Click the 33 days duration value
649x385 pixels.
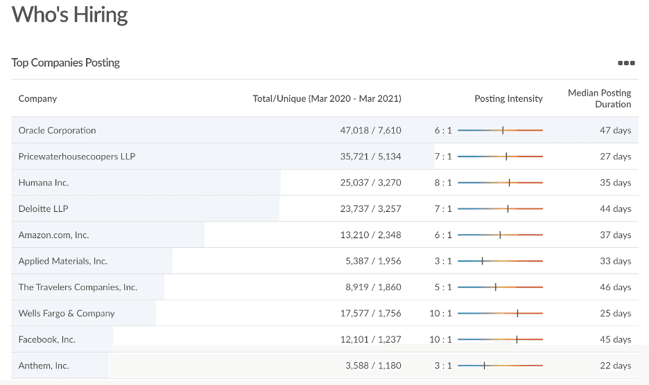tap(616, 261)
